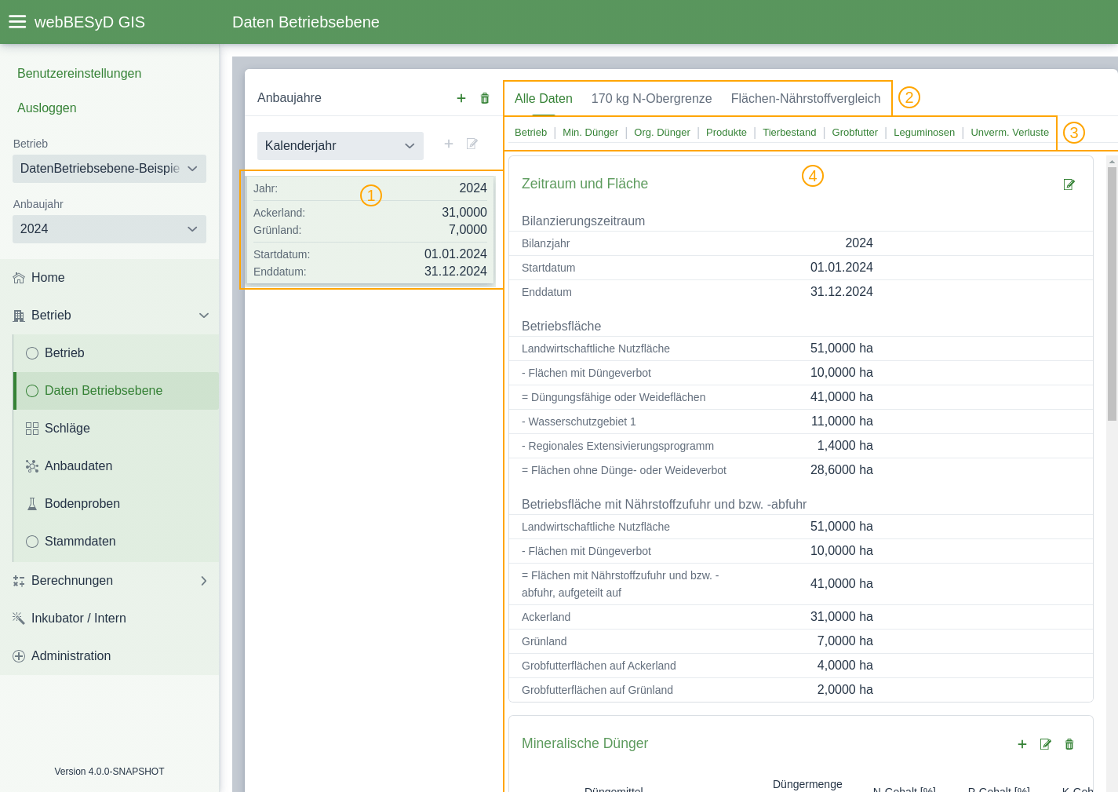Click the Wasserschutzgebiet 1 row
Image resolution: width=1118 pixels, height=792 pixels.
point(801,422)
